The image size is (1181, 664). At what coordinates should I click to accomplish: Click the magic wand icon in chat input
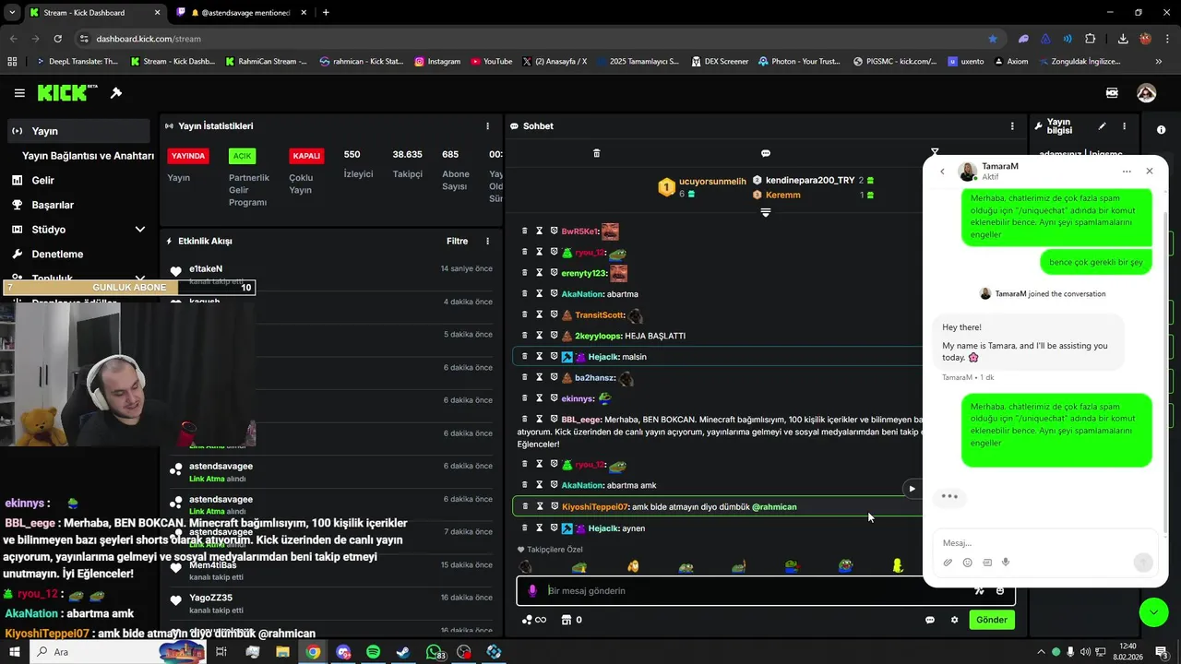(x=979, y=591)
